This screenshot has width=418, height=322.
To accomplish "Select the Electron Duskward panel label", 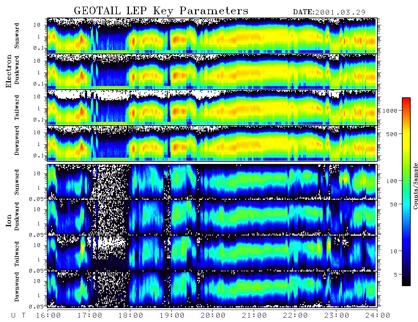I will (17, 70).
